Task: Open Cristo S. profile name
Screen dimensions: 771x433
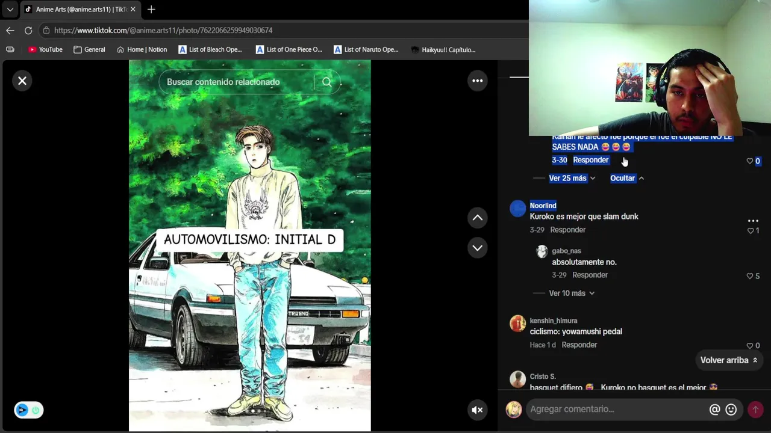Action: tap(543, 376)
